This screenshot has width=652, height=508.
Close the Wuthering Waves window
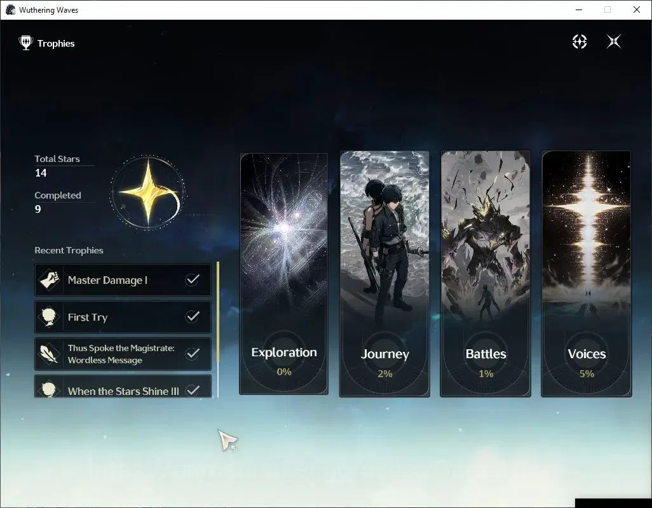[637, 10]
